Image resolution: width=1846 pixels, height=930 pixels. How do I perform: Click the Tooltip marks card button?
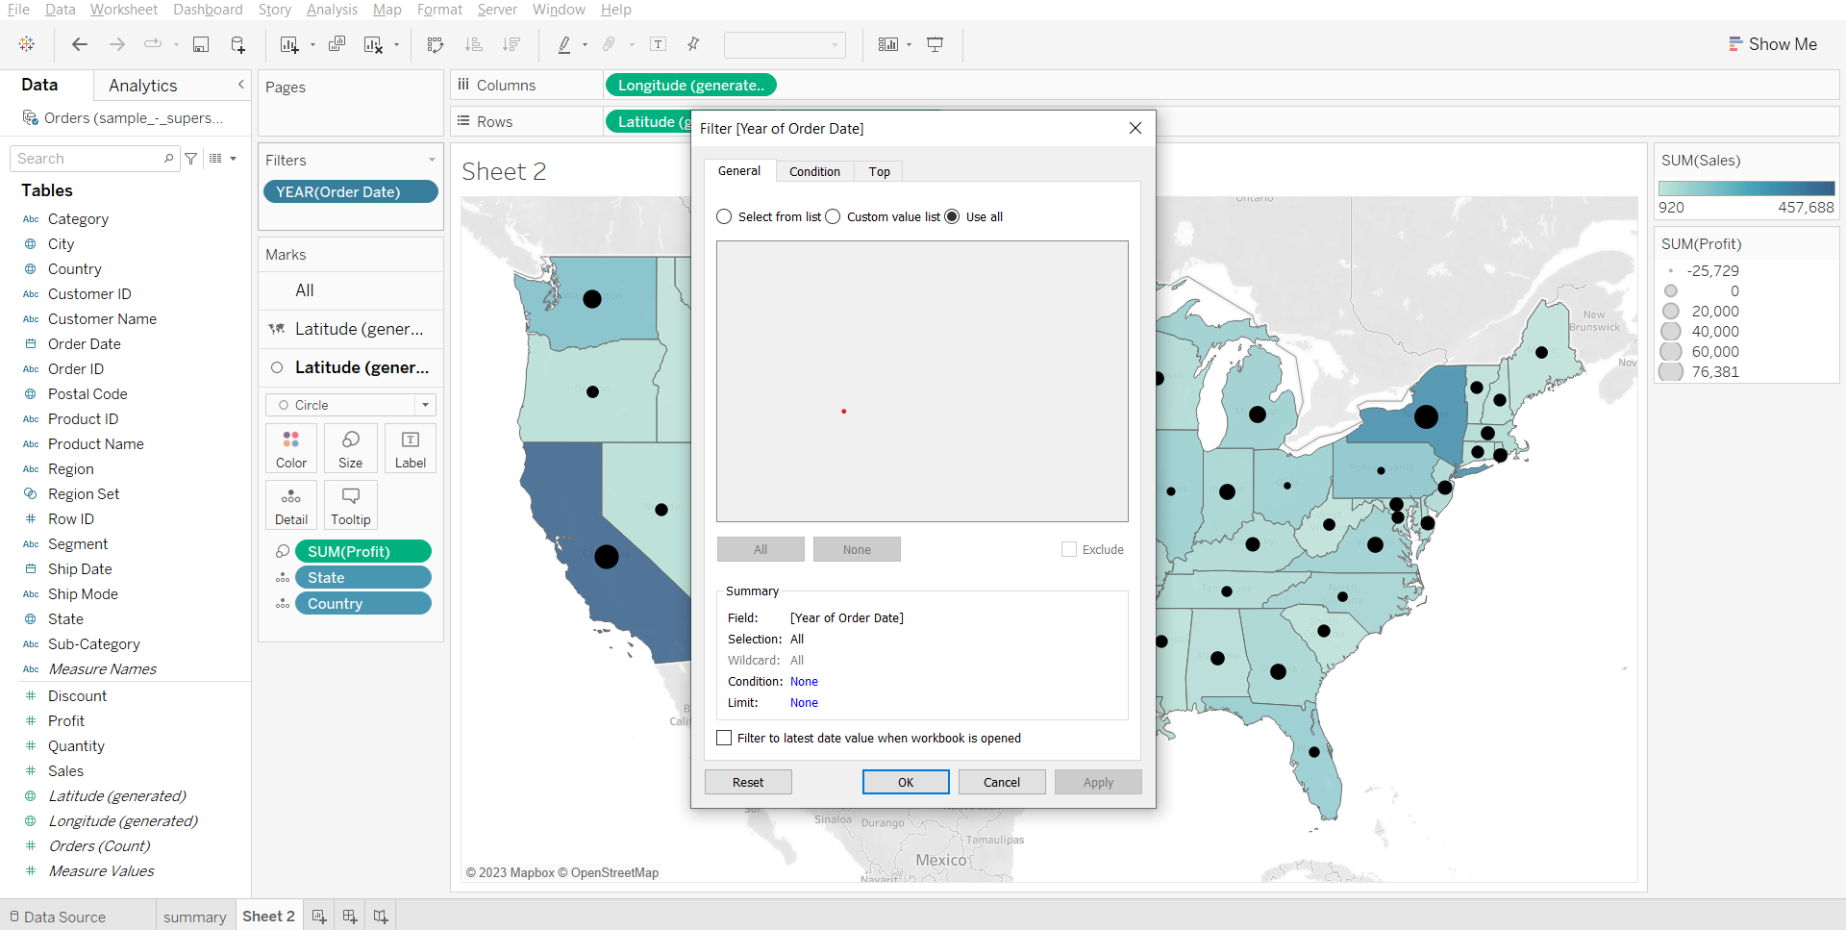pyautogui.click(x=351, y=505)
